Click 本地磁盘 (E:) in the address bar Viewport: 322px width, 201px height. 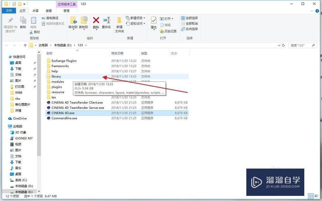coord(63,45)
